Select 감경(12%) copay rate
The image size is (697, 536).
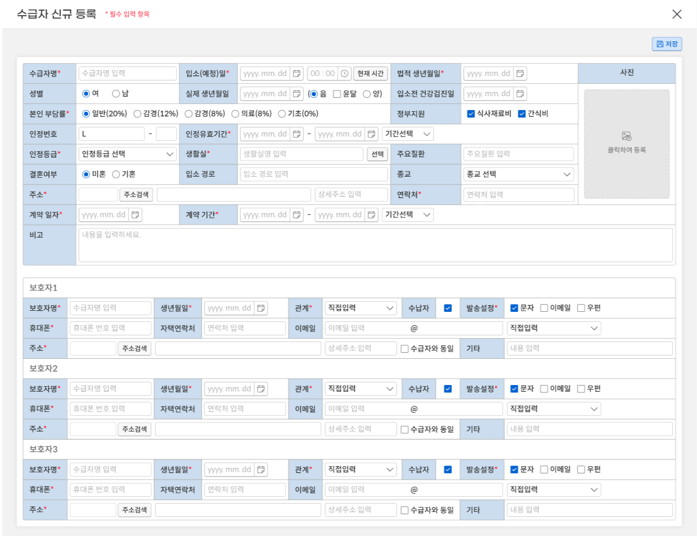(x=137, y=113)
